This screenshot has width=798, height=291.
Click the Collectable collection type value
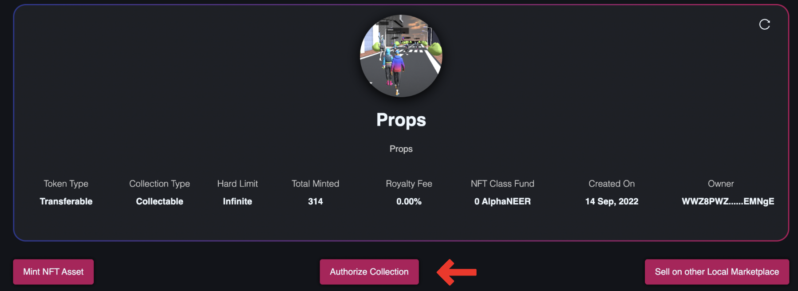coord(159,201)
